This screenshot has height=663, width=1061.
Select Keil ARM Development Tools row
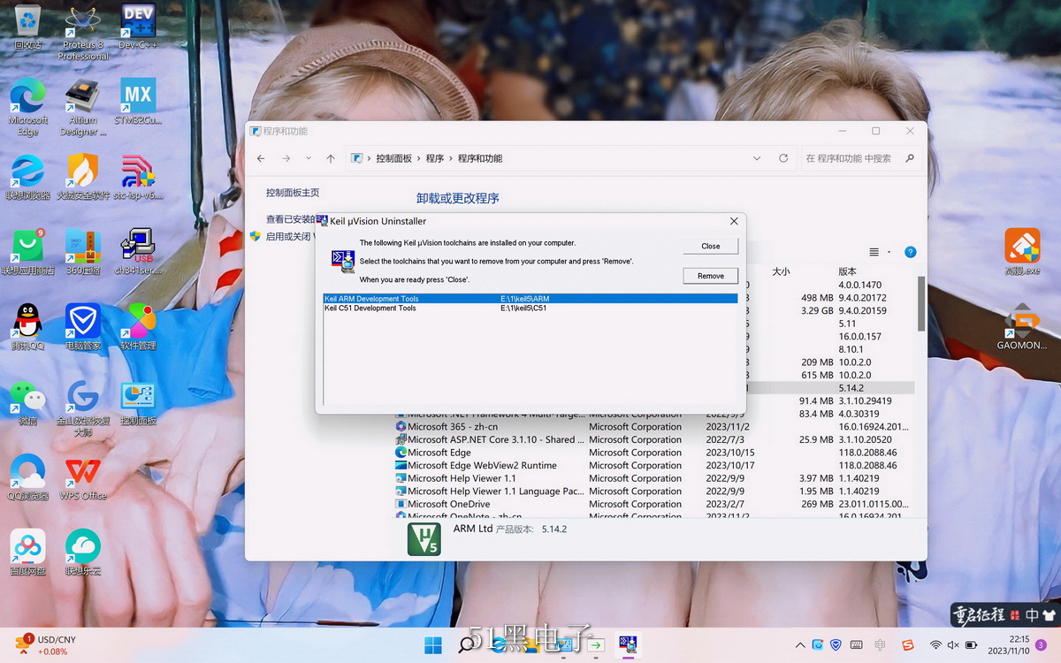530,299
